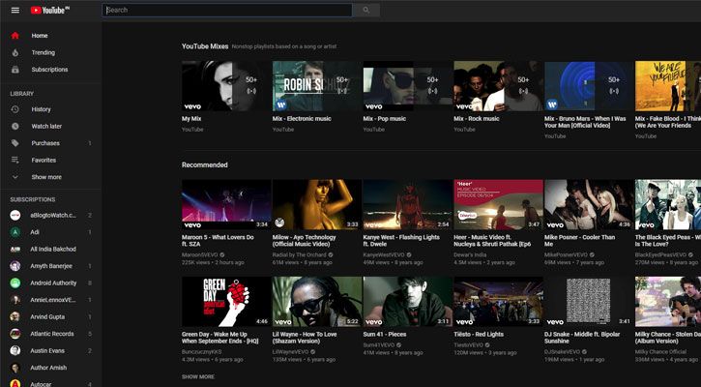701x387 pixels.
Task: Play Maroon 5 - What Lovers Do video
Action: coord(226,204)
